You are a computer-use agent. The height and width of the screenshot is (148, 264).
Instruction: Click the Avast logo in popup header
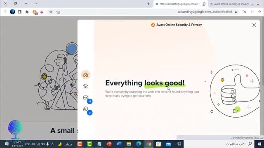pos(153,25)
